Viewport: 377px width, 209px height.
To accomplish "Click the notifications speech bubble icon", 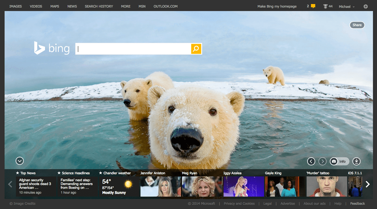I will click(x=313, y=6).
